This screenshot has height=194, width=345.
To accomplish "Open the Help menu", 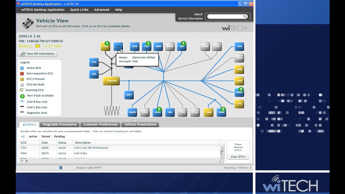I will (119, 10).
